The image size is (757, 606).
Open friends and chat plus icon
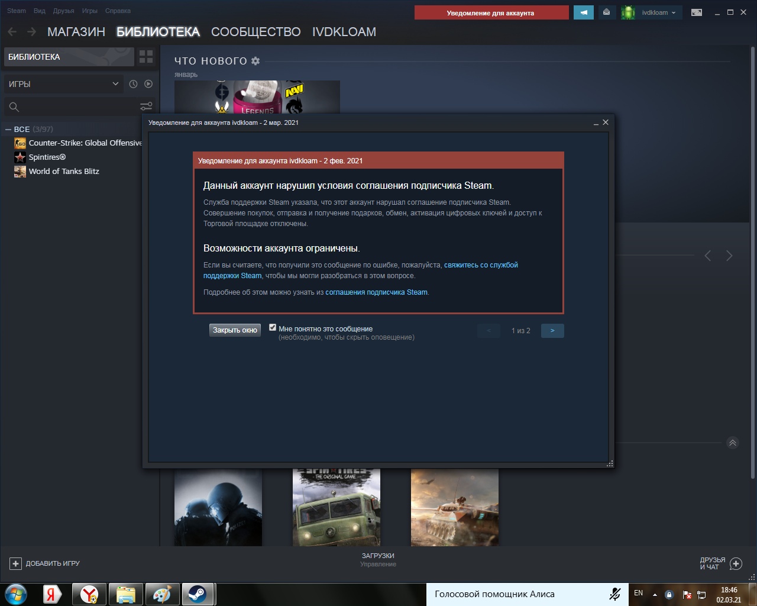[x=736, y=563]
